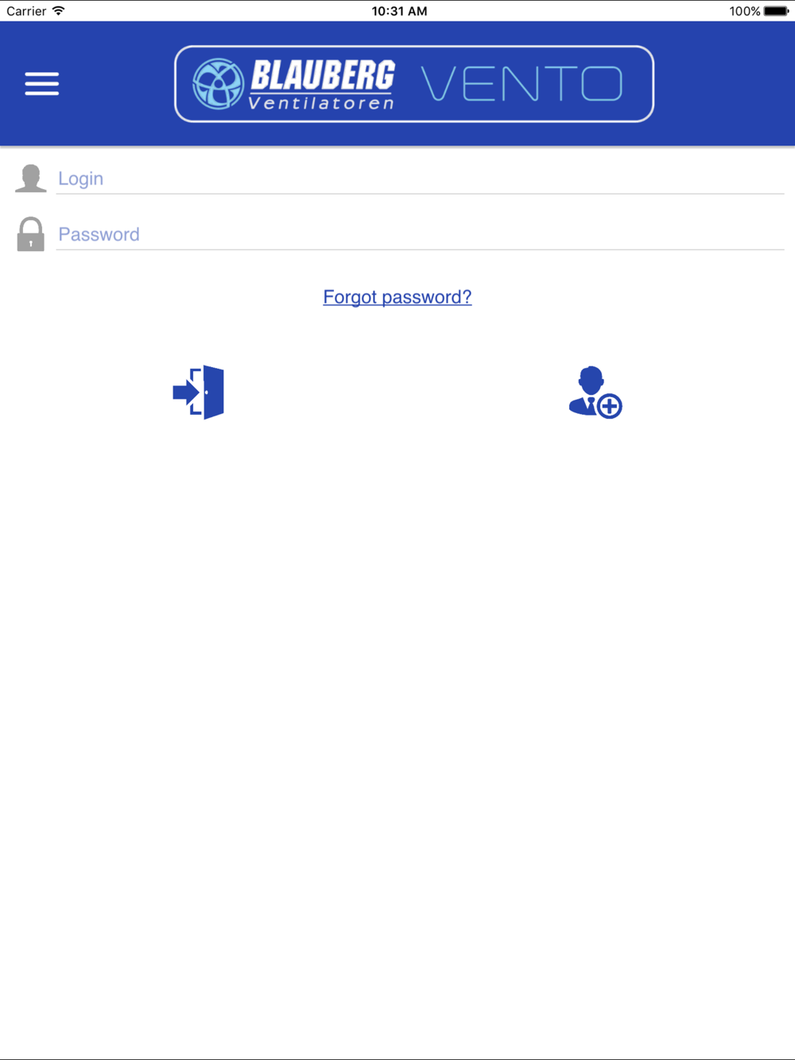
Task: Tap the battery icon in status bar
Action: pos(777,11)
